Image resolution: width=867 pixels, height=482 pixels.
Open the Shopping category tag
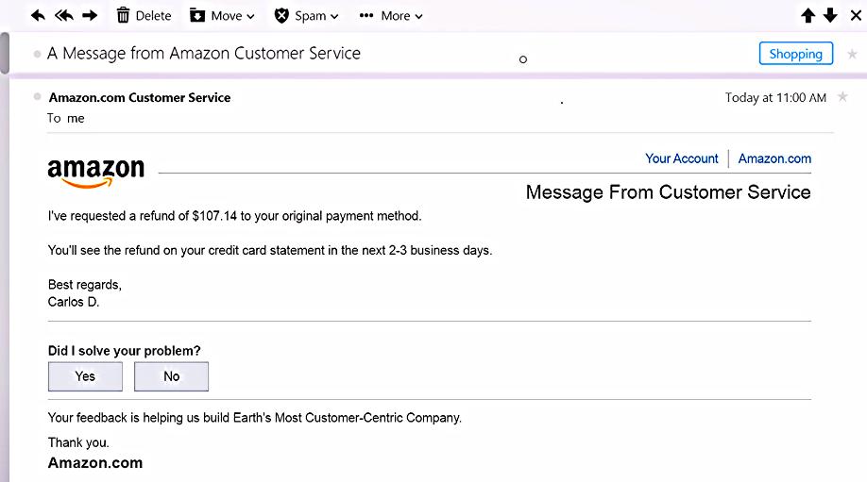[x=795, y=54]
